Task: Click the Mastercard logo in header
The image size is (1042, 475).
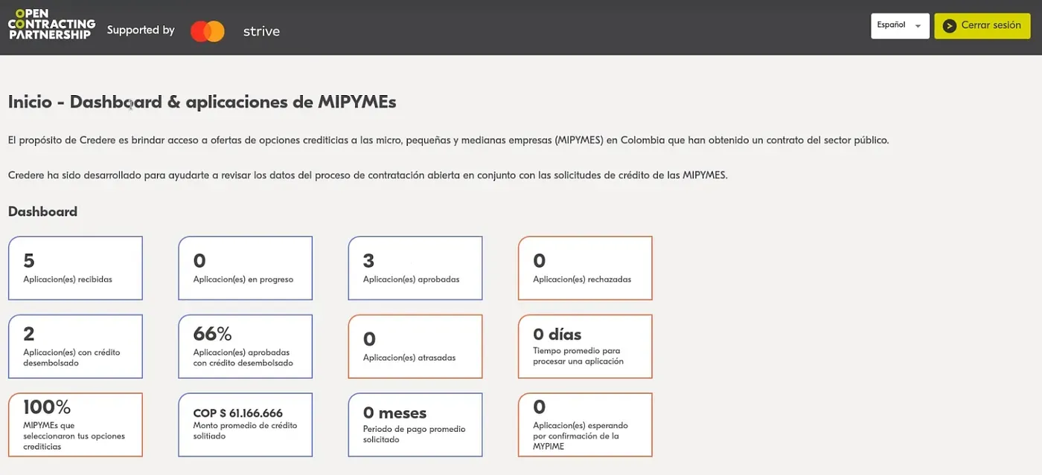Action: (207, 31)
